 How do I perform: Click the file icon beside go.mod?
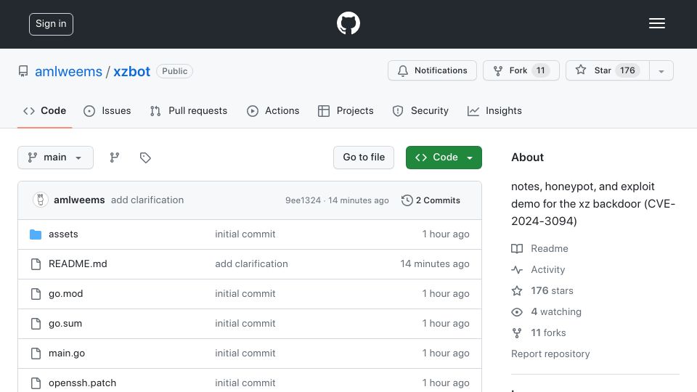[x=36, y=294]
